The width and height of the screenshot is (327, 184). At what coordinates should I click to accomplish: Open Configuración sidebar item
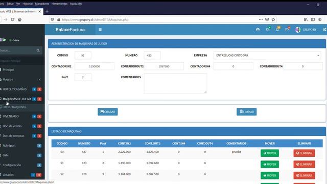pos(21,165)
